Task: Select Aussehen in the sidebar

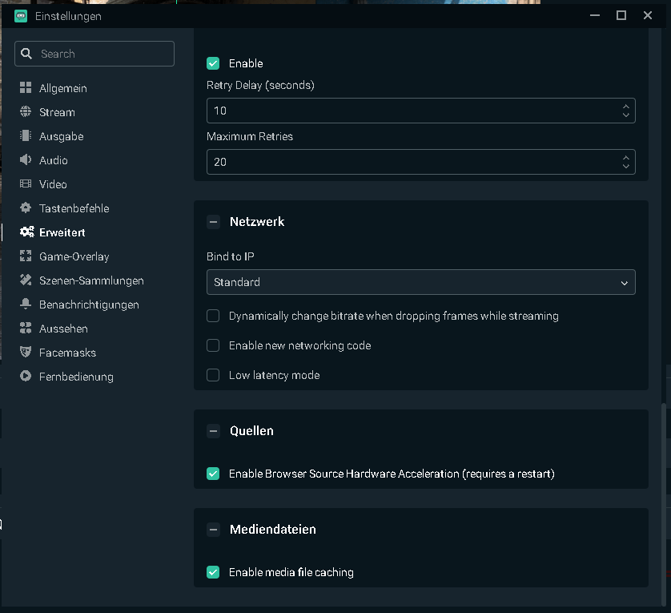Action: 63,329
